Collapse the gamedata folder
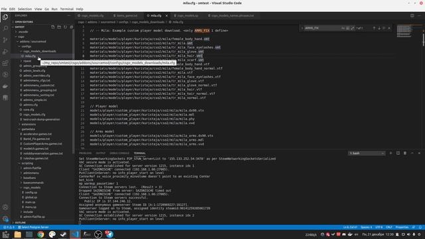The image size is (425, 239). (x=28, y=129)
